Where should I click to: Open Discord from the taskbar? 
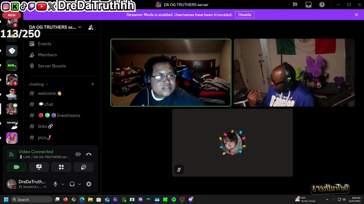191,199
